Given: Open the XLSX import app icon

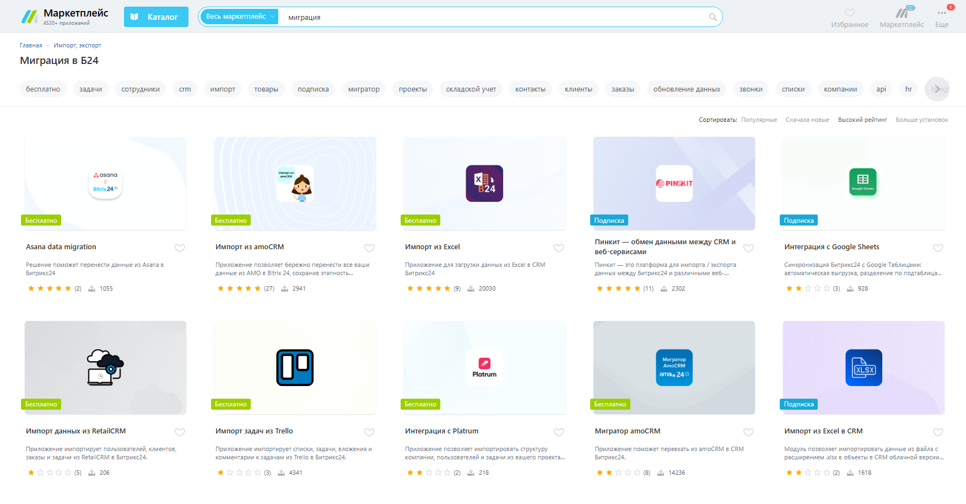Looking at the screenshot, I should coord(864,367).
